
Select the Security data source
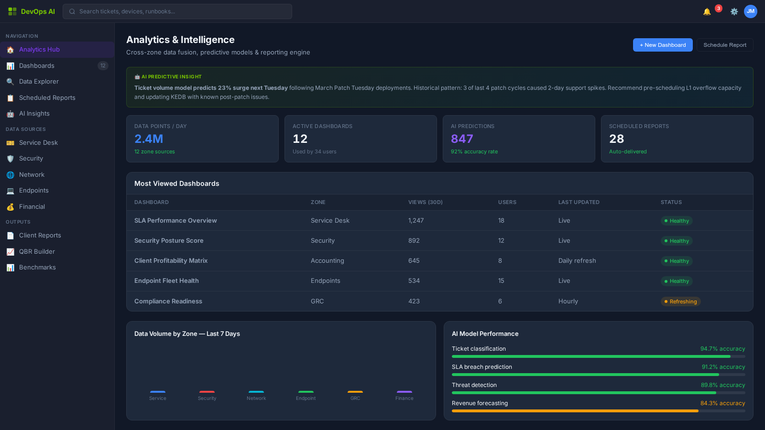click(31, 158)
